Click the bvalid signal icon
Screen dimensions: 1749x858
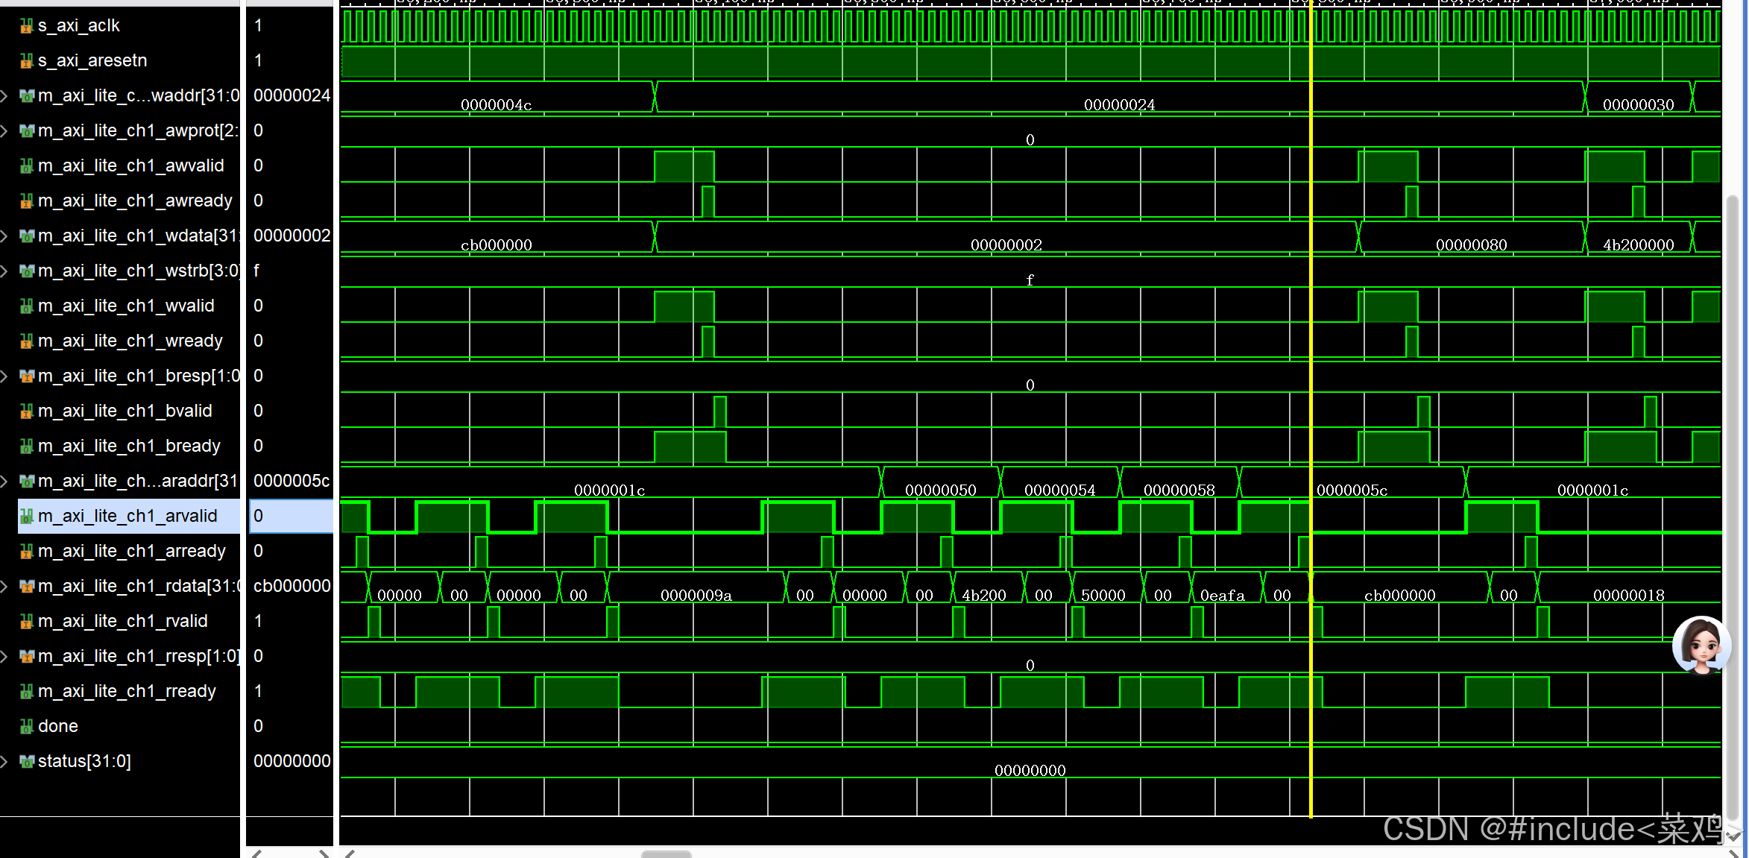pos(27,411)
